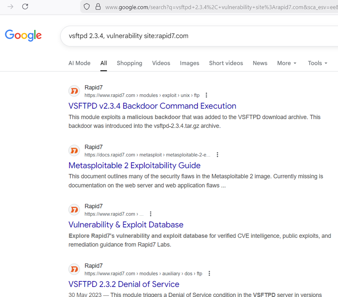Switch to Images tab
This screenshot has width=338, height=297.
coord(189,63)
